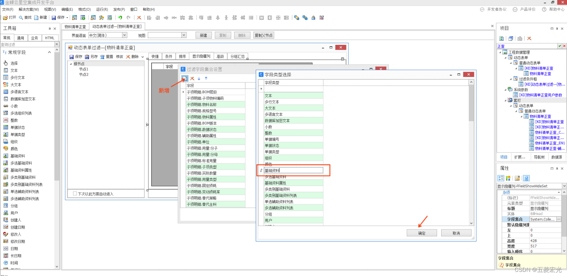567x276 pixels.
Task: Collapse the 套打 node in the project tree
Action: 506,100
